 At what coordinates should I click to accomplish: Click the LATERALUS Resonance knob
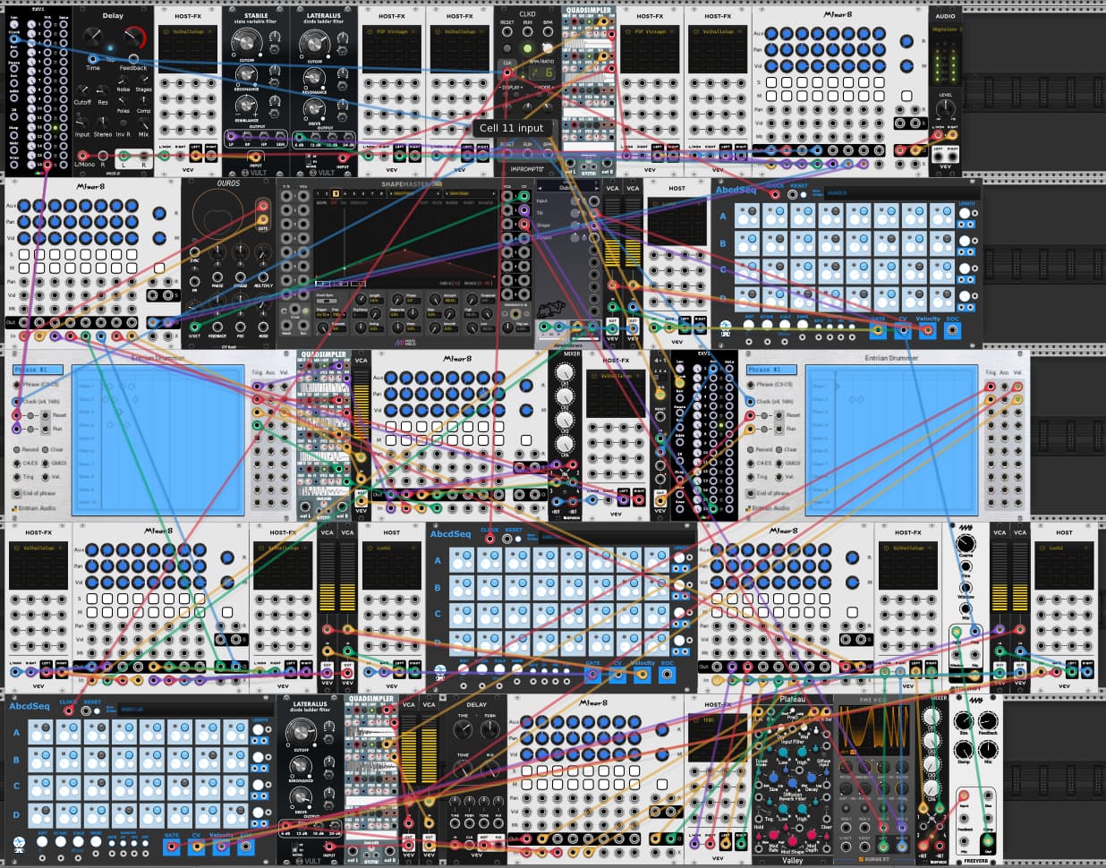click(x=314, y=78)
